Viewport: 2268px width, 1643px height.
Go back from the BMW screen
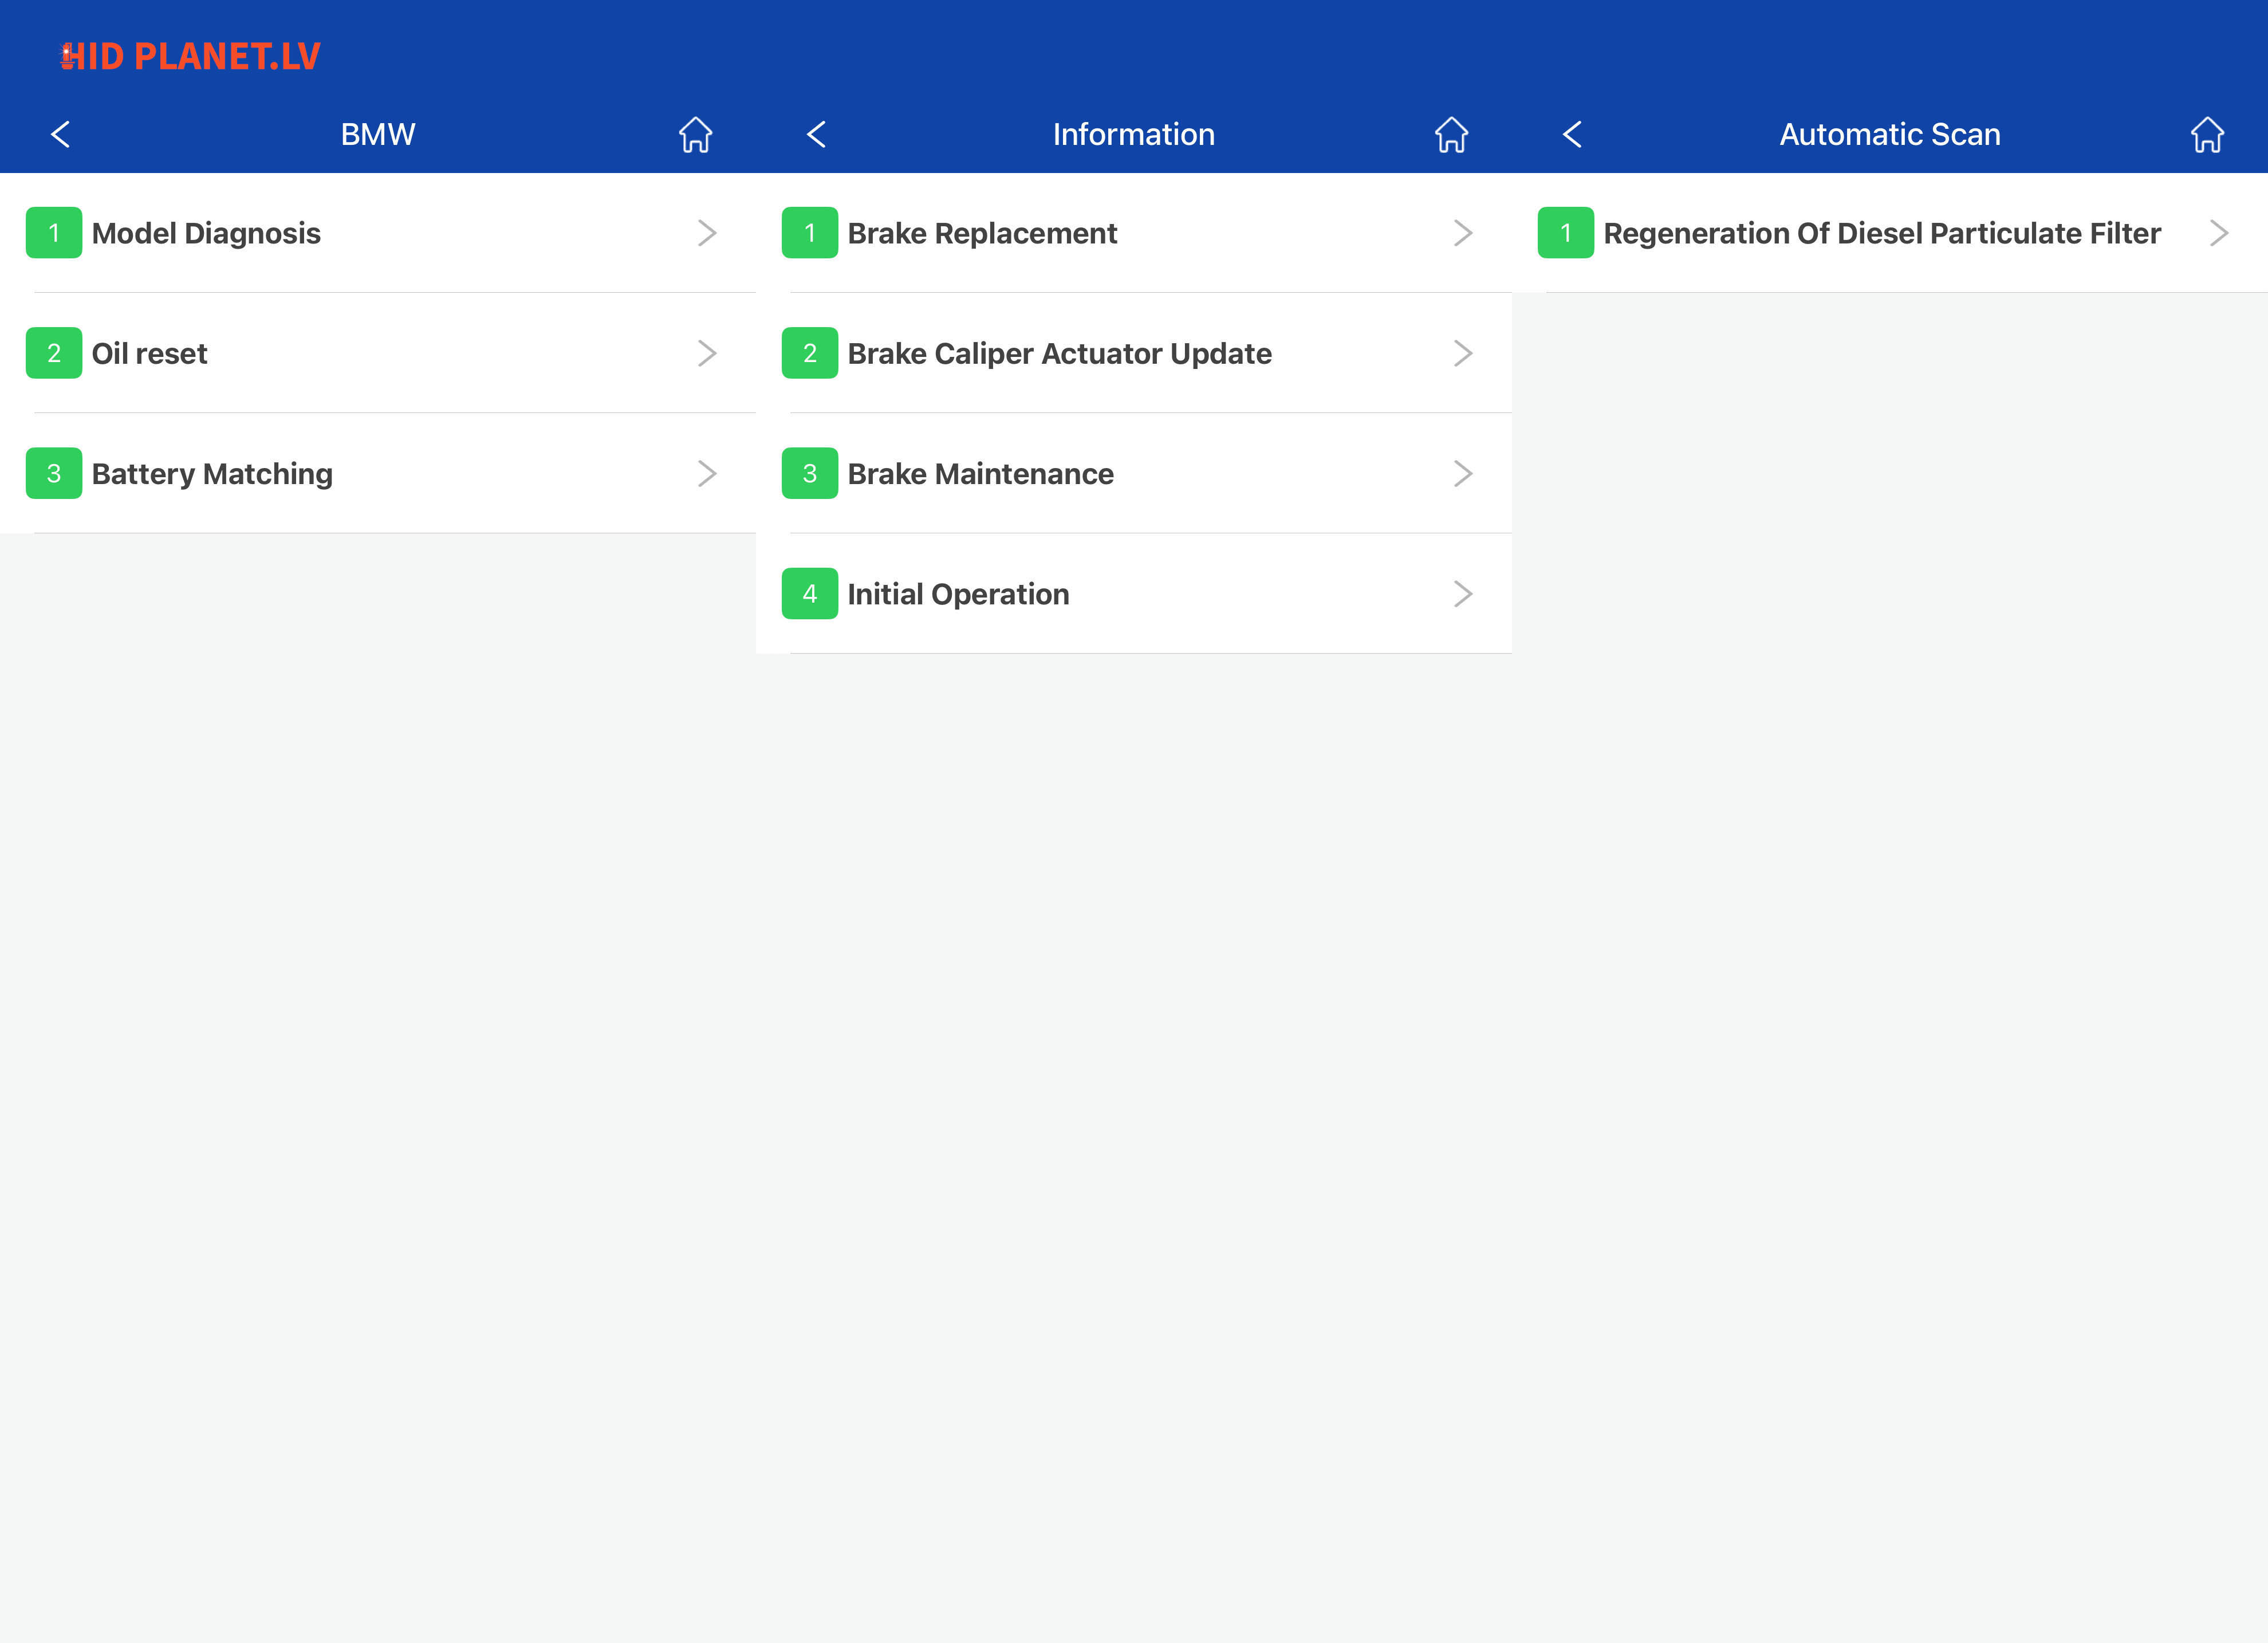[61, 134]
